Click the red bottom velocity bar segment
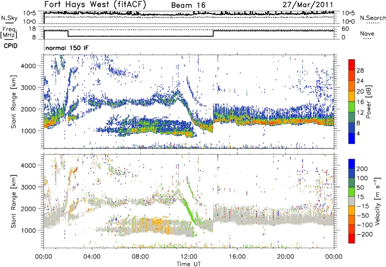Viewport: 386px width, 267px height. 352,239
